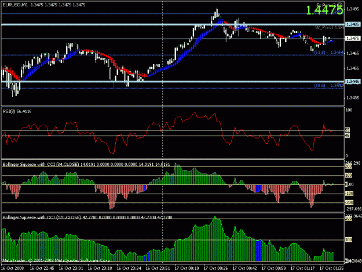362x272 pixels.
Task: Click the 17 Oct 01:35 time axis label
Action: coord(331,269)
